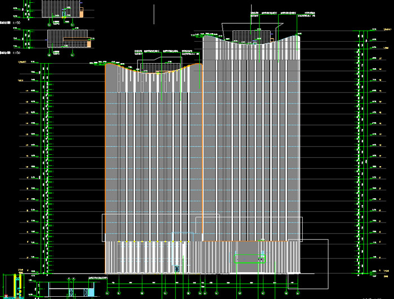Click the leftmost grid axis bubble below the main elevation
Viewport: 394px width, 299px height.
coord(108,293)
